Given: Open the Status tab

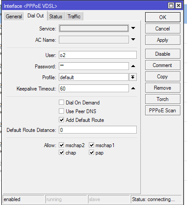Looking at the screenshot, I should 56,17.
